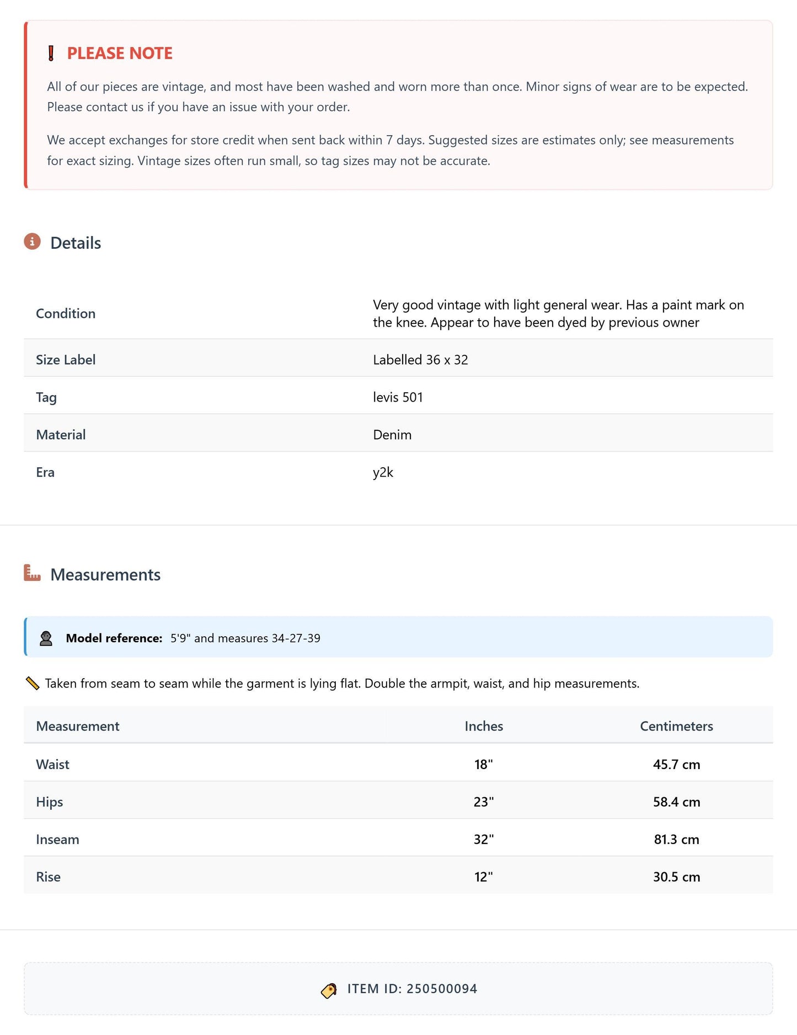
Task: Click the Condition row label
Action: click(x=66, y=313)
